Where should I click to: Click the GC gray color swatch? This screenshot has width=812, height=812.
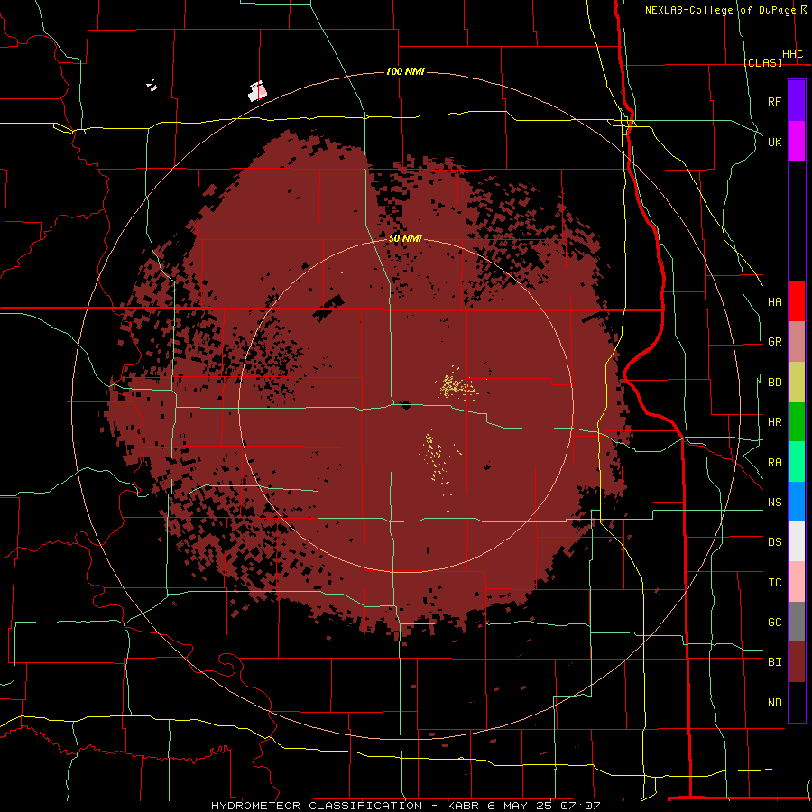click(x=797, y=622)
